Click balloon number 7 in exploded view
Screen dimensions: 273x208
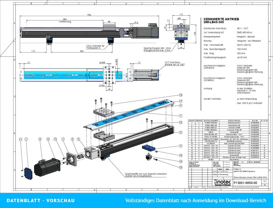tap(181, 116)
